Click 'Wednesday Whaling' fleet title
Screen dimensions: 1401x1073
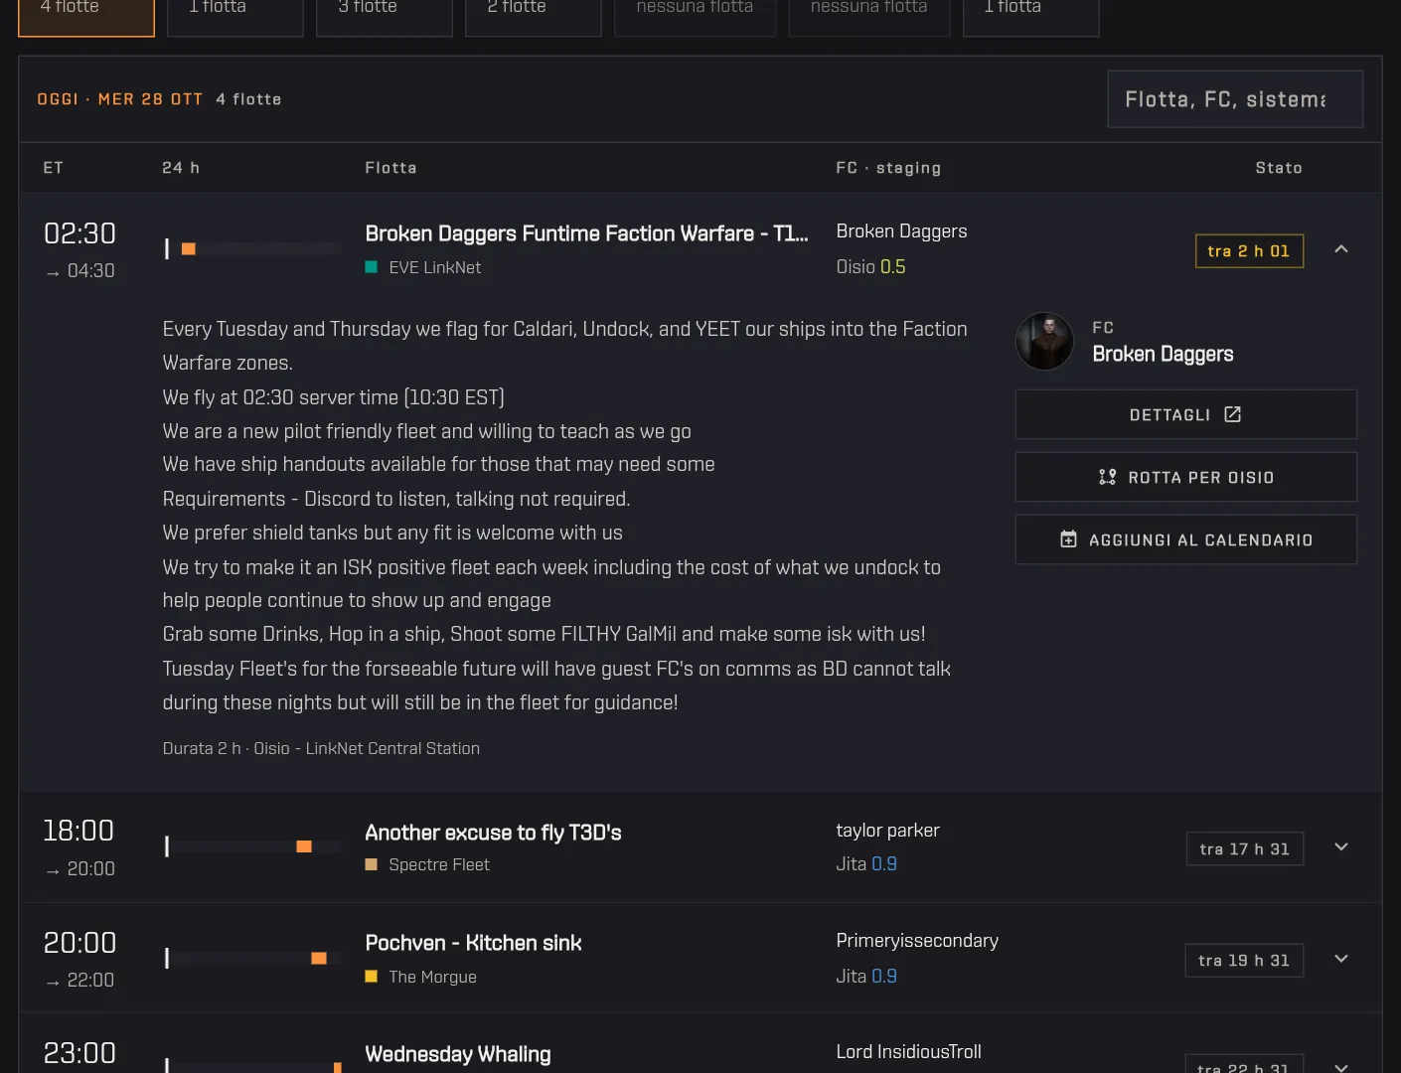(x=458, y=1054)
